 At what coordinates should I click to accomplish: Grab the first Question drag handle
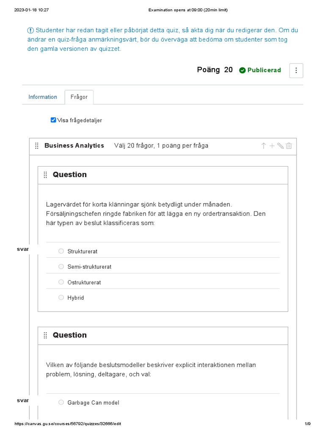[x=45, y=175]
